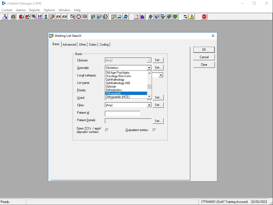This screenshot has height=205, width=273.
Task: Select Ophthalmology A&E list entry
Action: [x=126, y=83]
